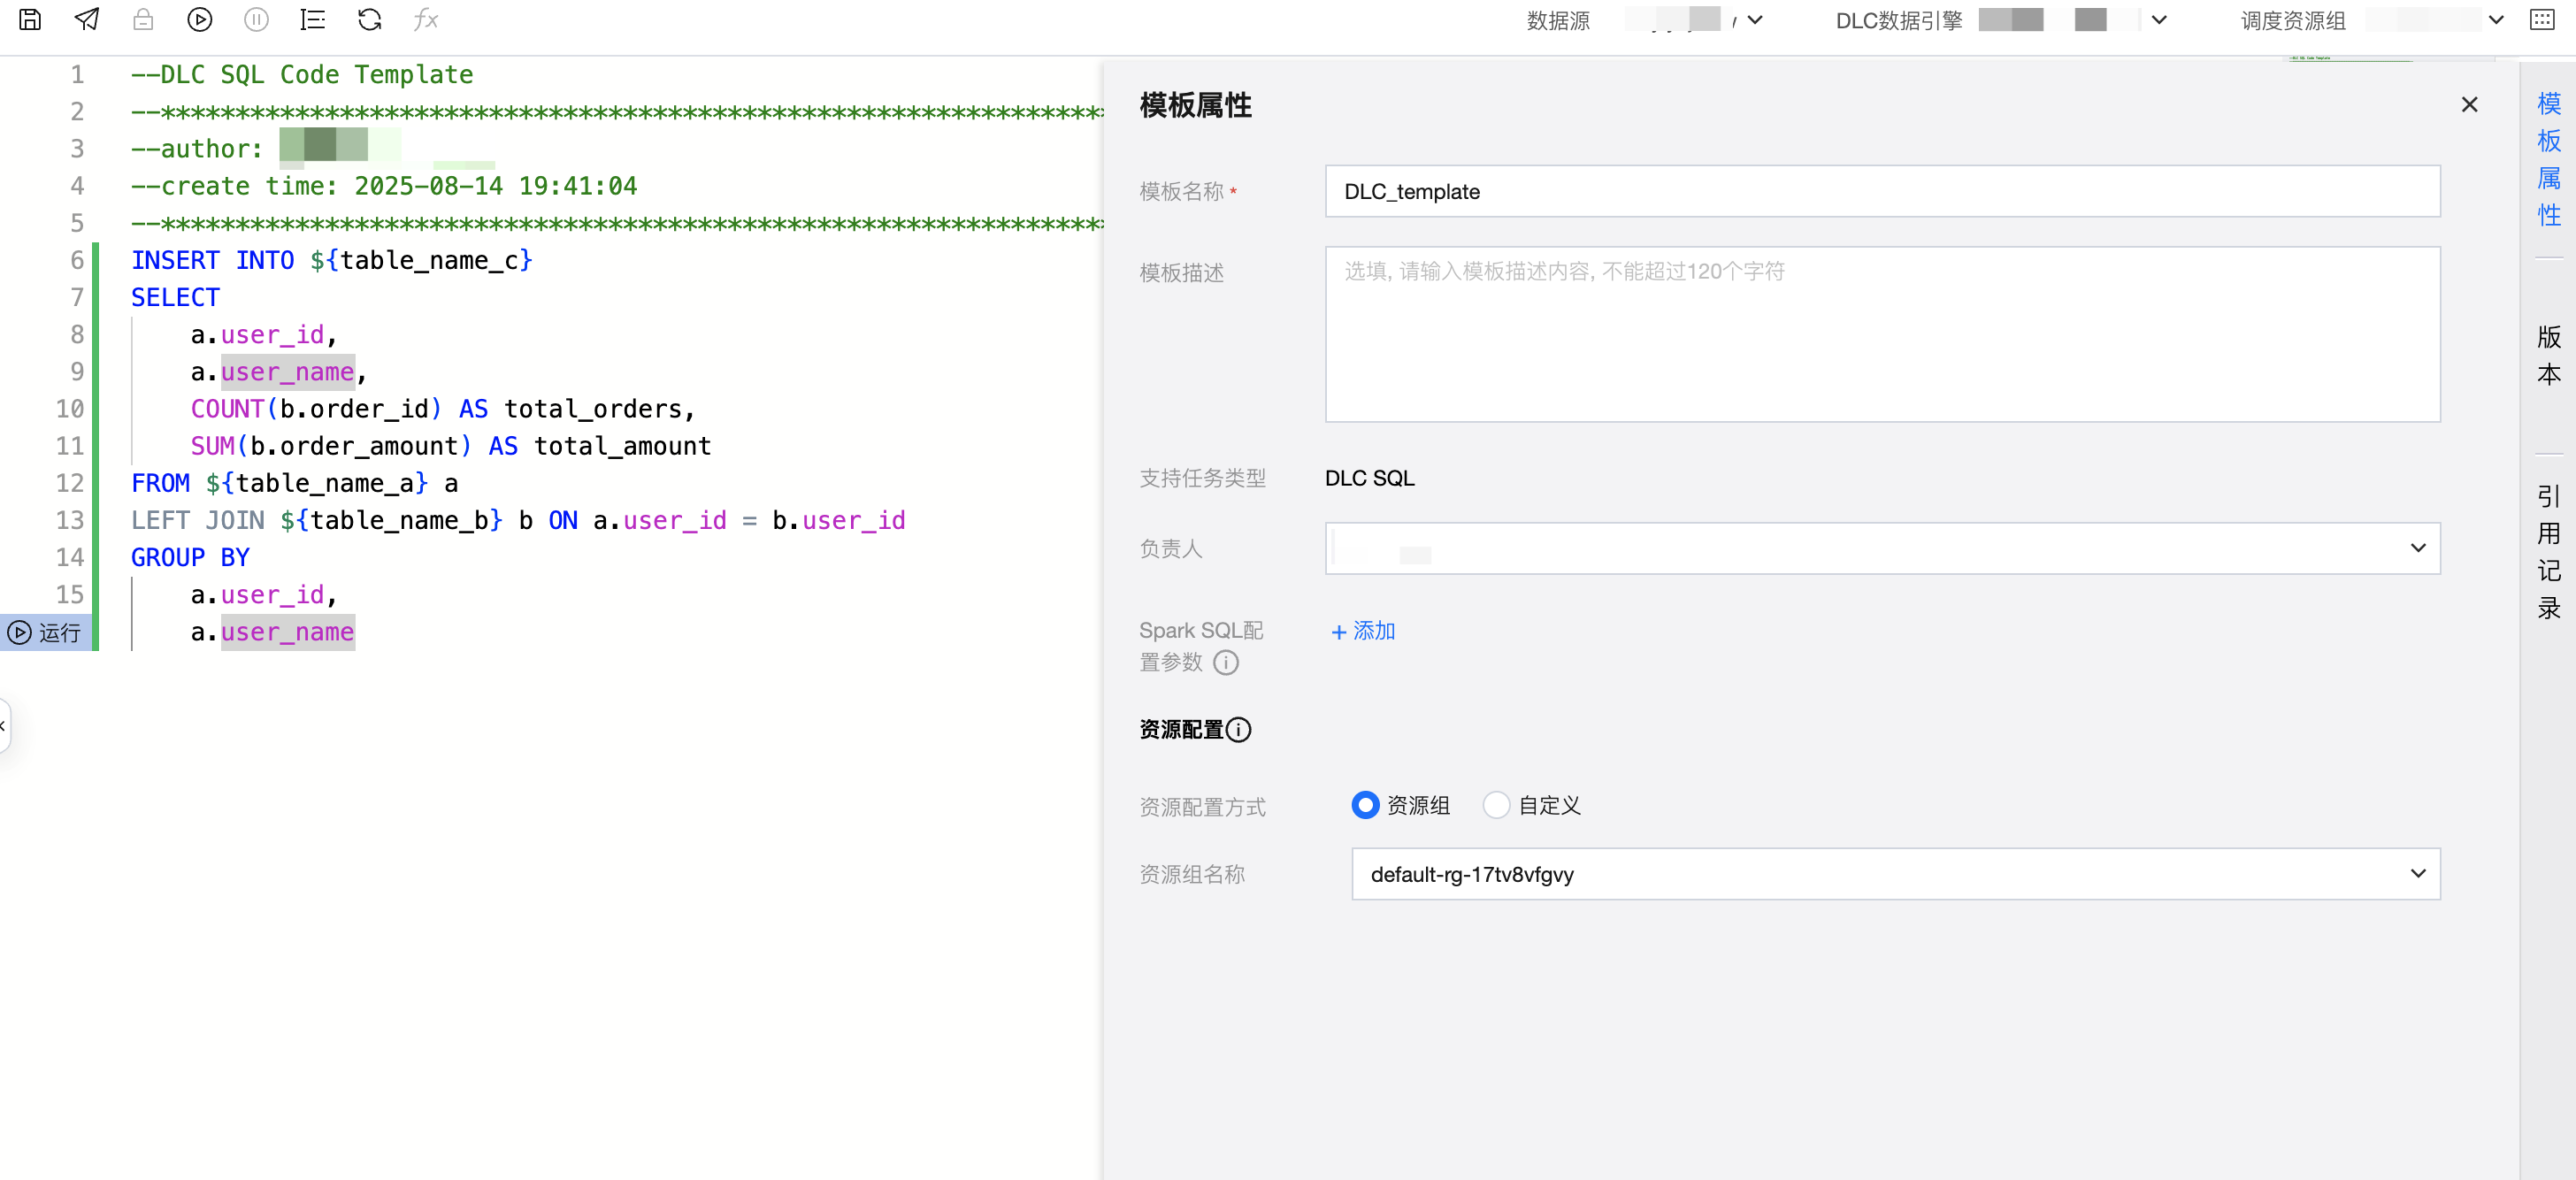2576x1180 pixels.
Task: Open the 资源组名称 dropdown
Action: point(1895,874)
